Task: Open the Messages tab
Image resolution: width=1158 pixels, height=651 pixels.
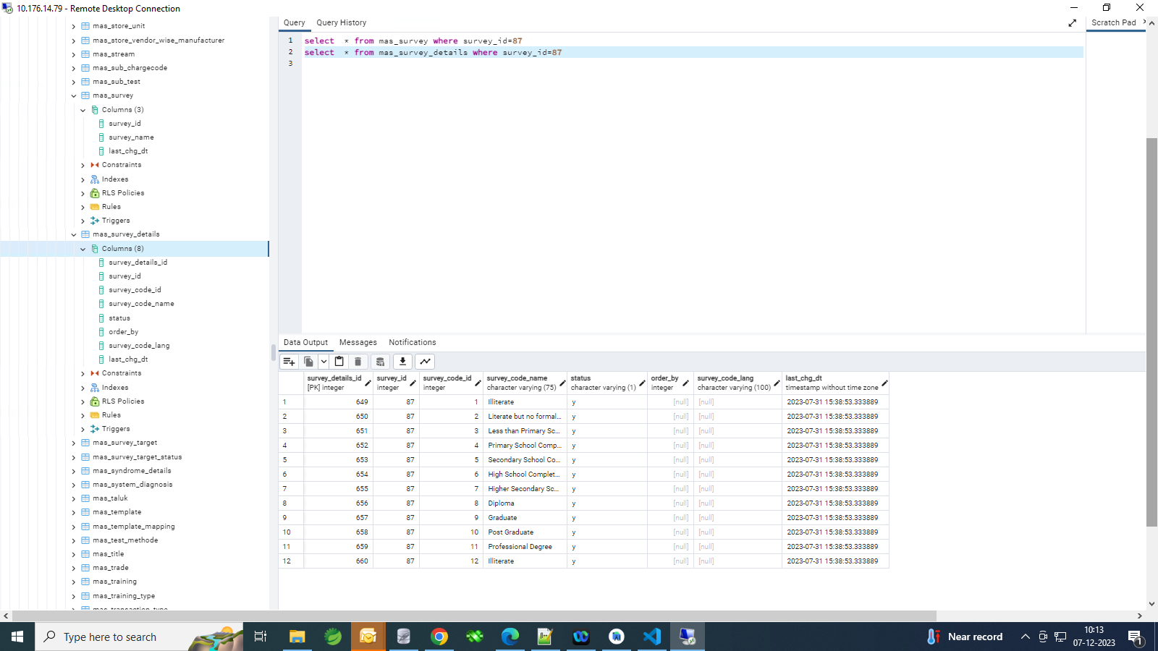Action: pyautogui.click(x=358, y=343)
